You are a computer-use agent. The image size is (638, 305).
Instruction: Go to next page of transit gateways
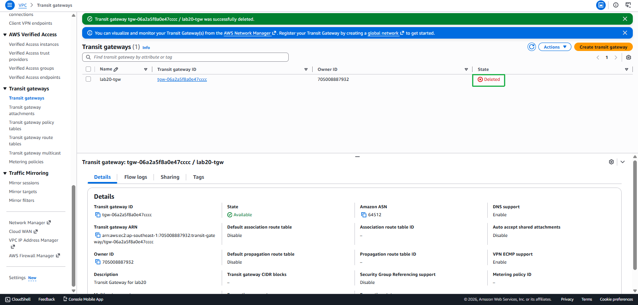click(x=616, y=57)
